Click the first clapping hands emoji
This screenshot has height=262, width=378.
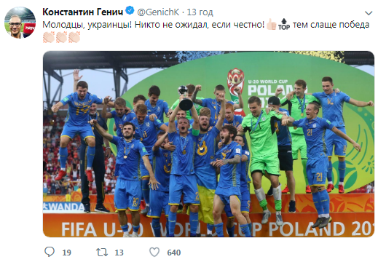[49, 37]
